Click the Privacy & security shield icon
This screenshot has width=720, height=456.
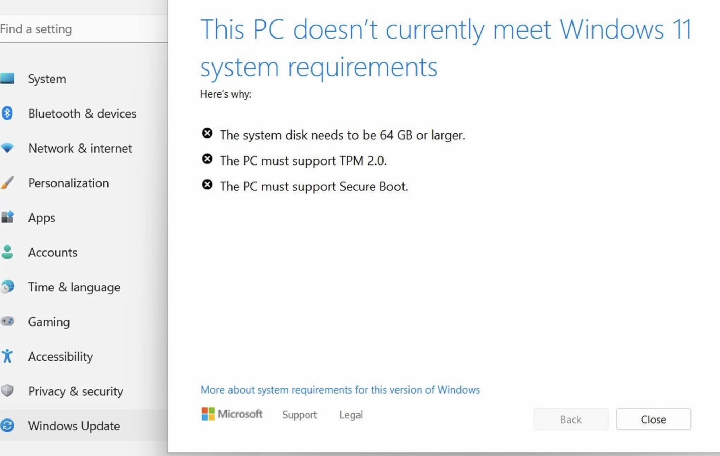(7, 391)
